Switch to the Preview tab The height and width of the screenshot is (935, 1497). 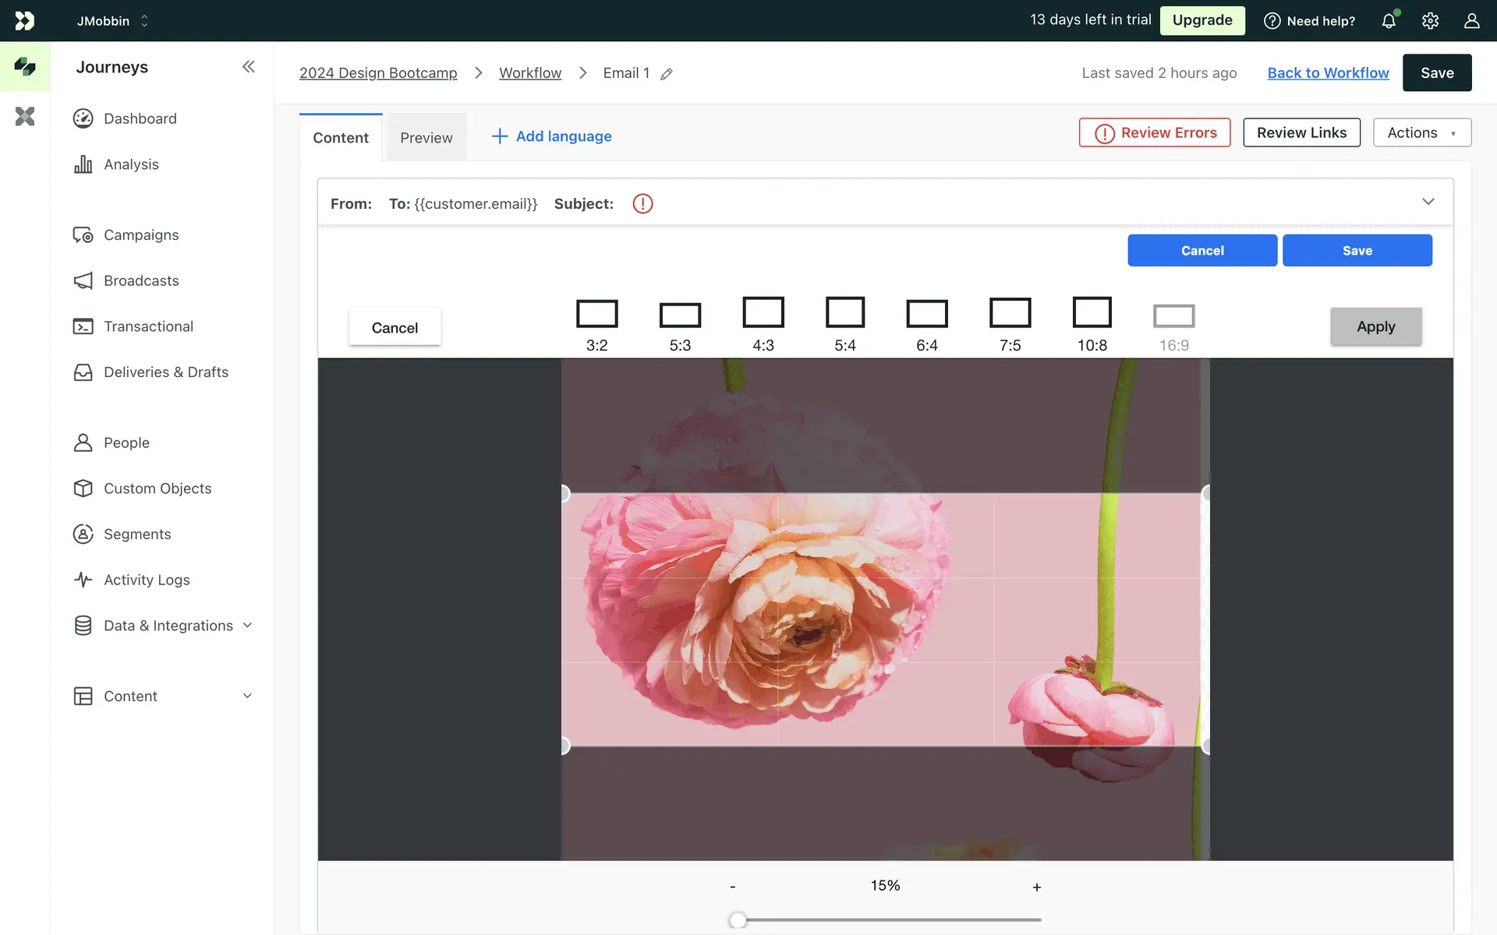(426, 138)
